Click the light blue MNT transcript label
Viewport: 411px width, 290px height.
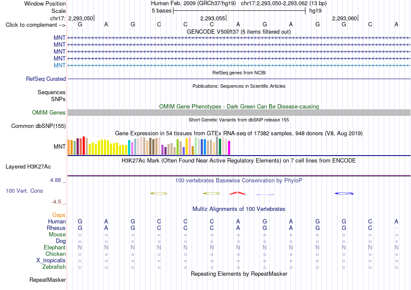60,65
